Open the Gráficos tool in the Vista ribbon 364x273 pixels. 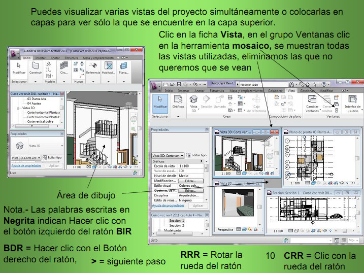tap(178, 103)
